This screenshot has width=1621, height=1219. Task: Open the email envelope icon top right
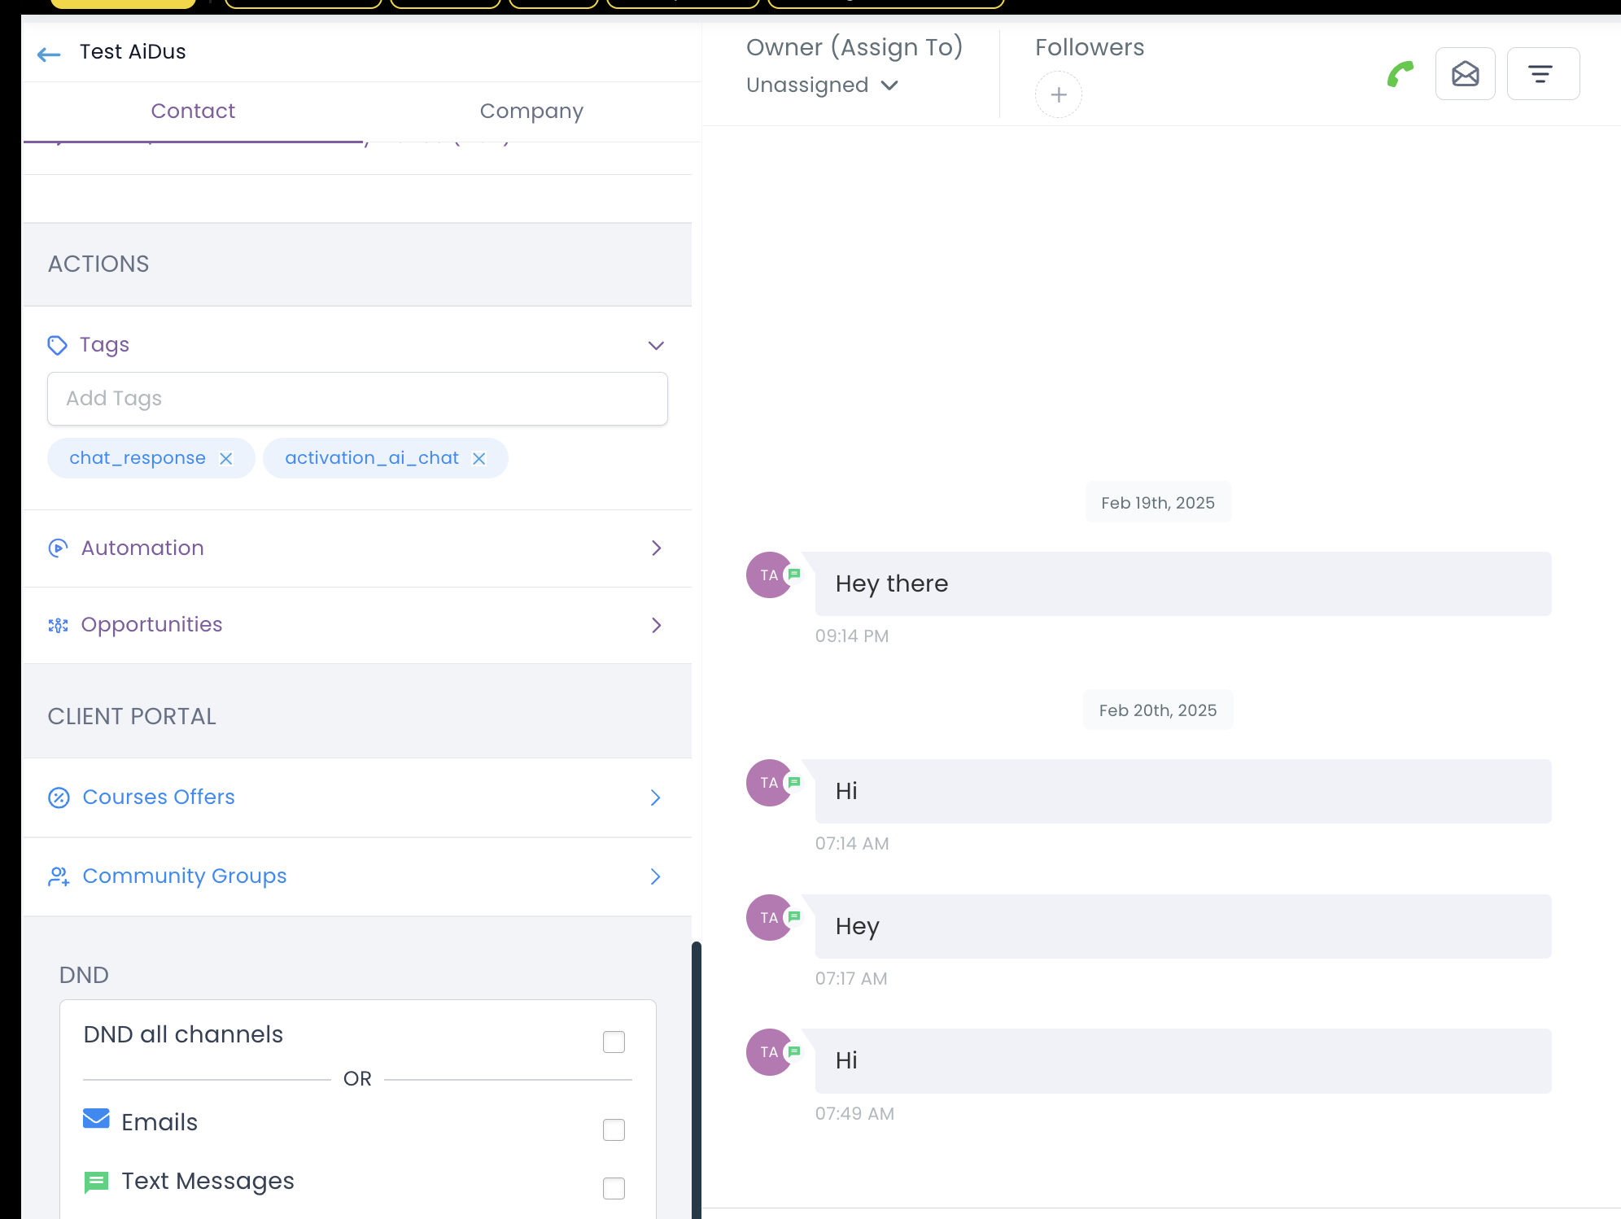(1465, 74)
